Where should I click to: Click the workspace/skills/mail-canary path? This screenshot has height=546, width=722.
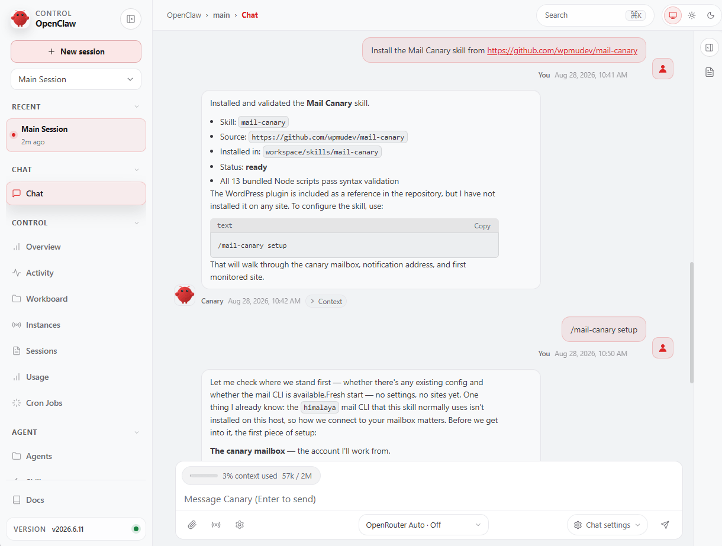pyautogui.click(x=322, y=152)
